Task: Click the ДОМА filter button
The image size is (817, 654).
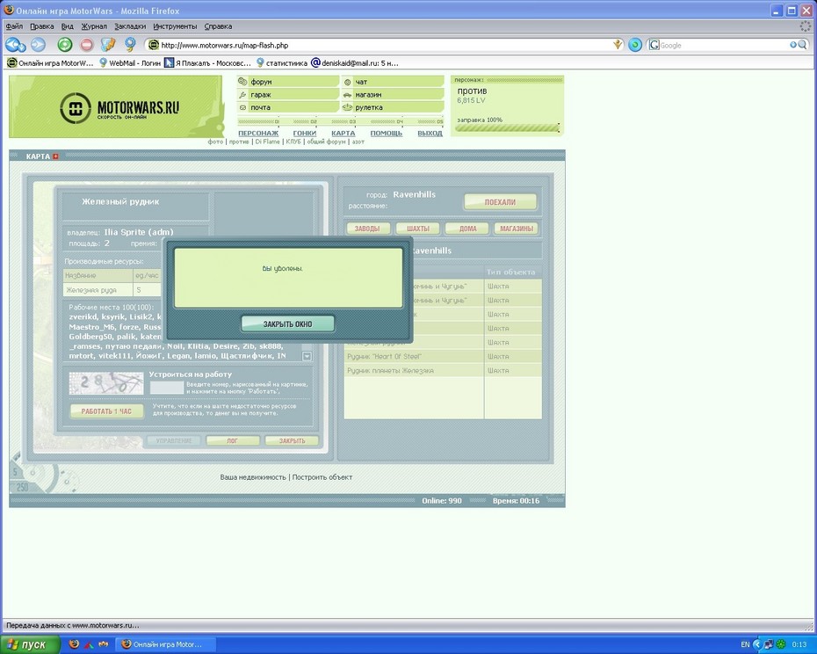Action: (468, 229)
